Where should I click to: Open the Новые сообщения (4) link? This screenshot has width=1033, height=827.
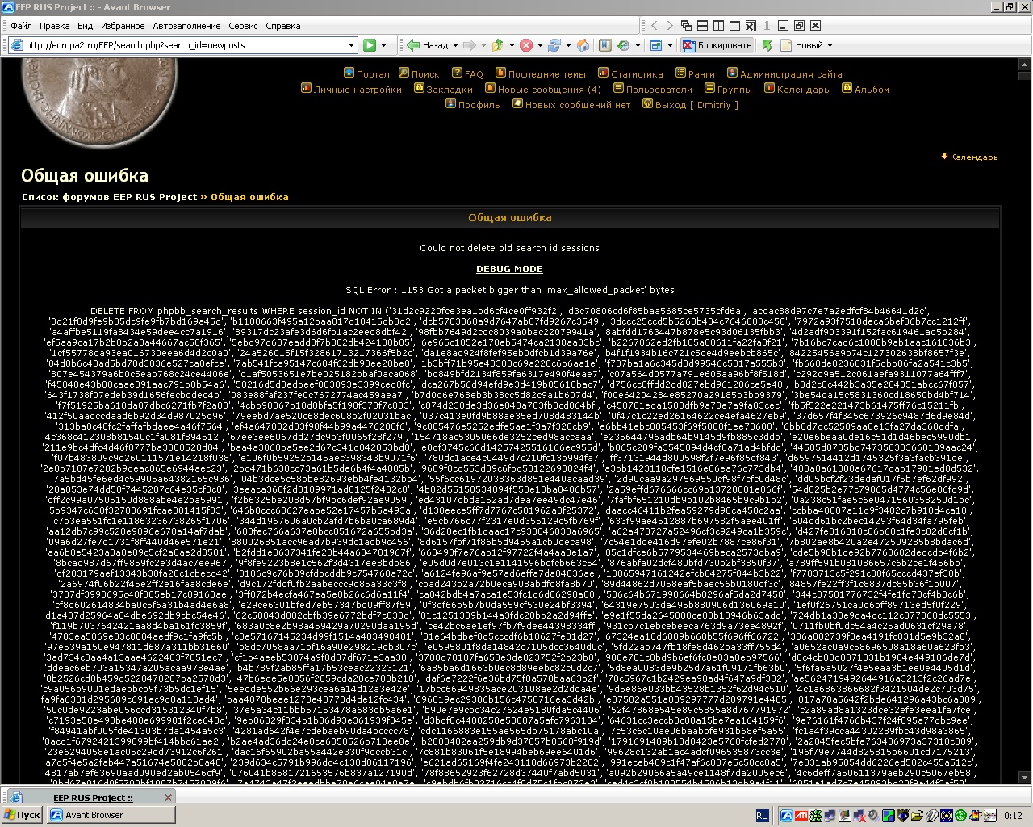549,90
